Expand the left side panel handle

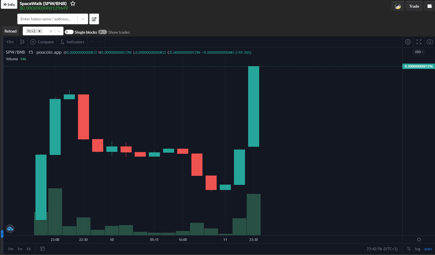click(1, 234)
